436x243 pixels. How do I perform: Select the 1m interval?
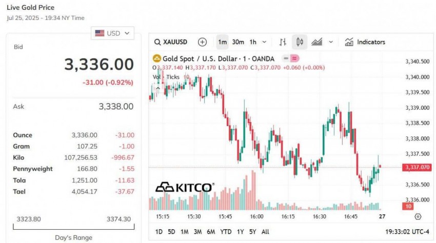point(222,42)
